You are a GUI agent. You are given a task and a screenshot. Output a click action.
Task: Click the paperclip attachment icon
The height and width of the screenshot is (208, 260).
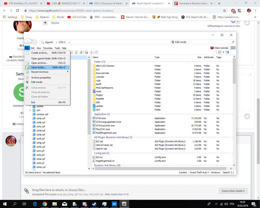[27, 191]
